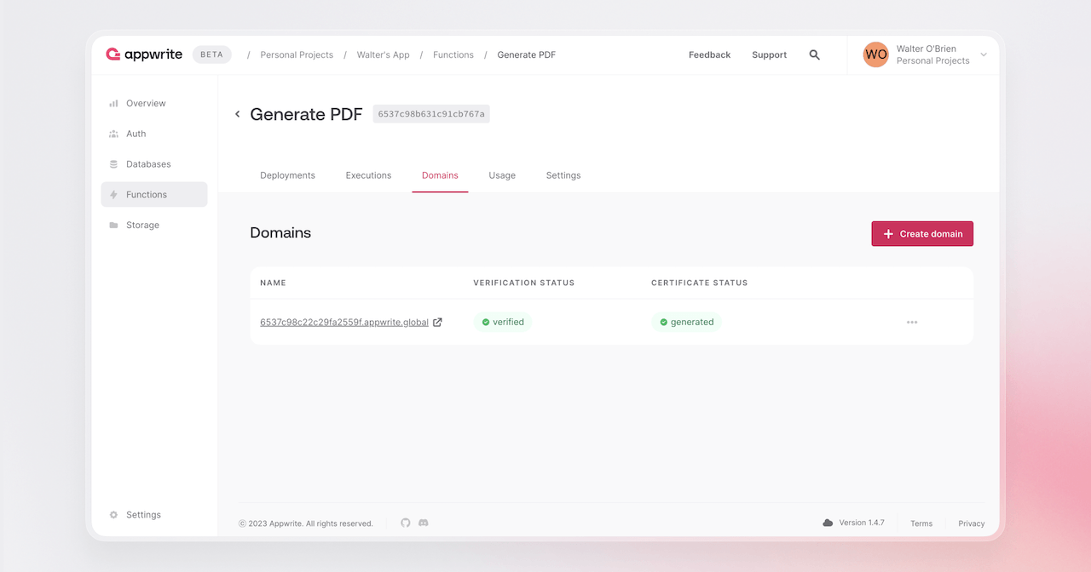The height and width of the screenshot is (572, 1091).
Task: Click the Generate PDF breadcrumb
Action: coord(526,54)
